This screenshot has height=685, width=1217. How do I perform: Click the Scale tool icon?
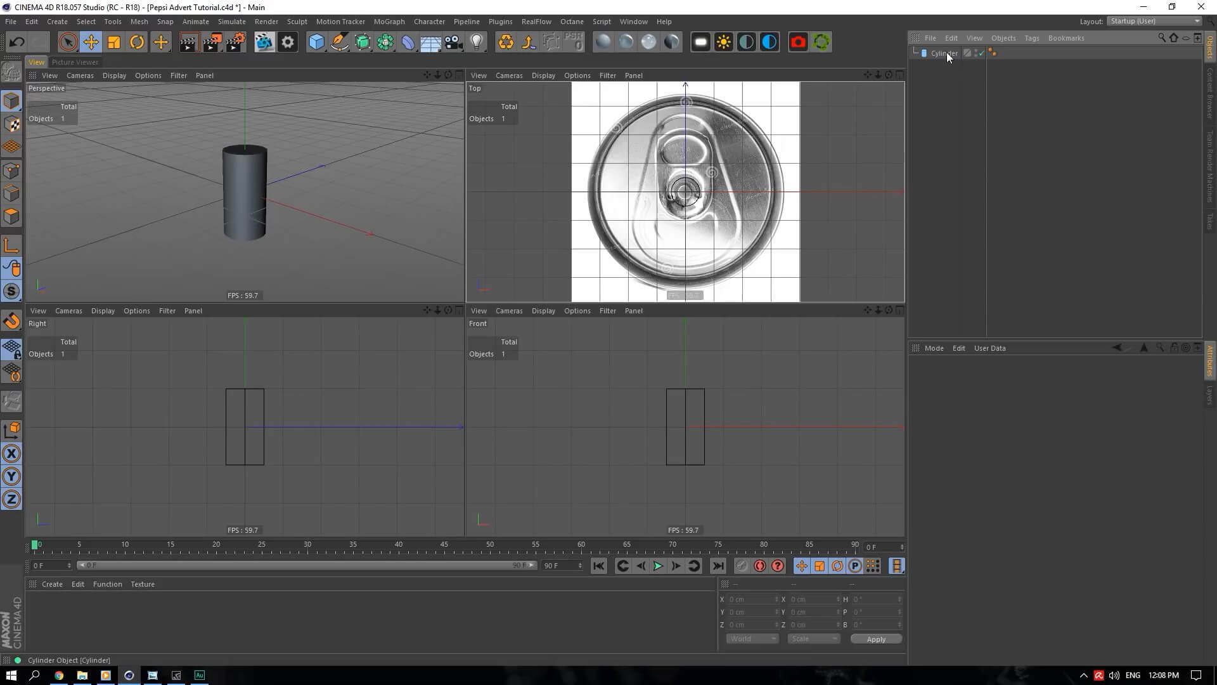(114, 42)
